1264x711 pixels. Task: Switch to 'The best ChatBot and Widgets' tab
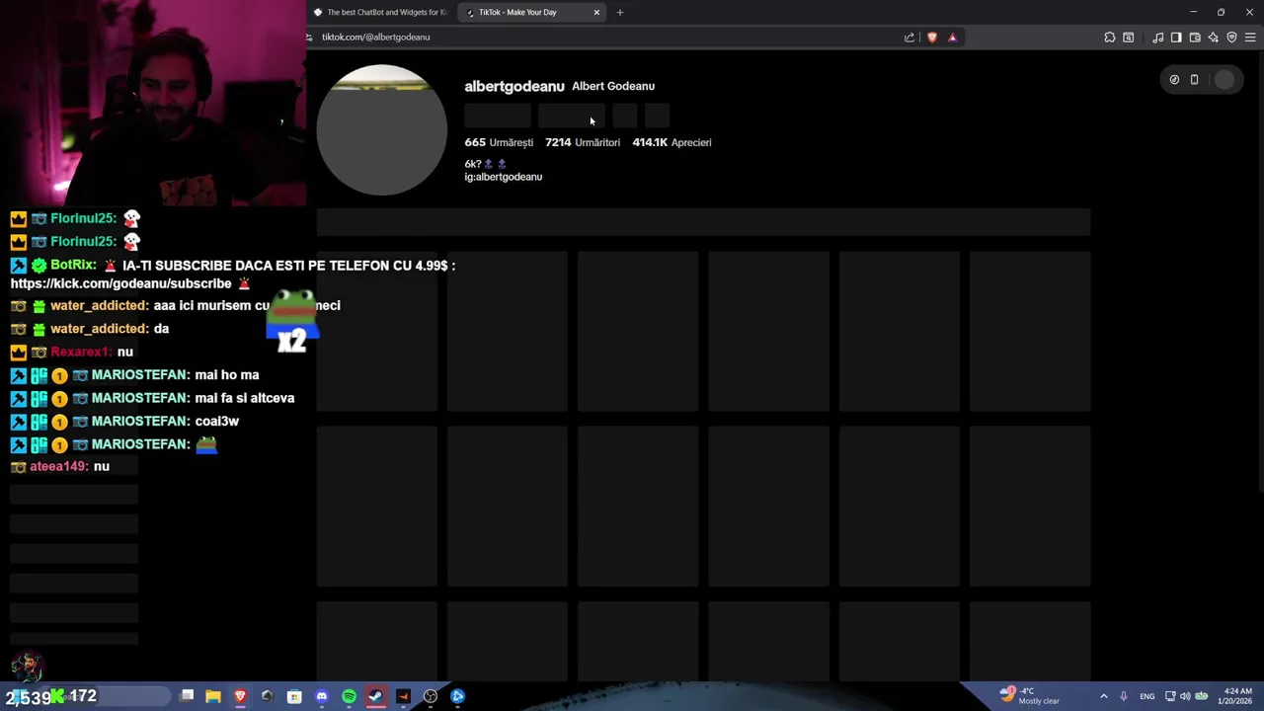click(x=380, y=12)
